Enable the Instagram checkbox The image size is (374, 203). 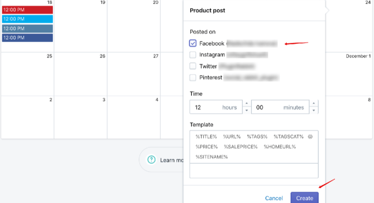[193, 55]
